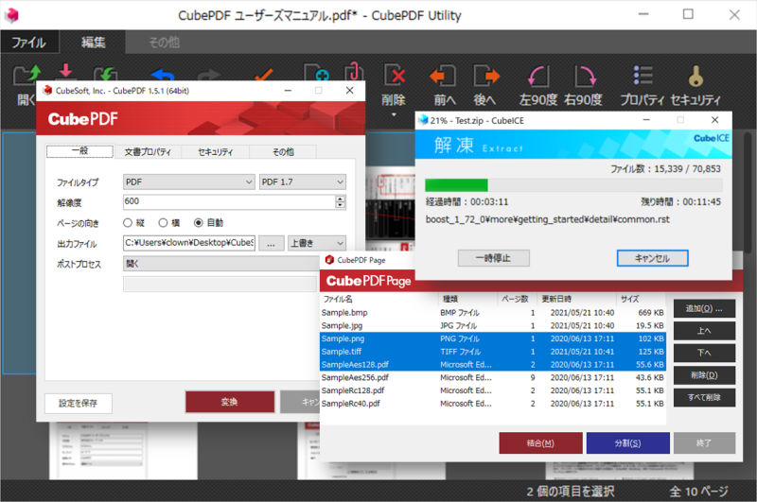Select 縦 page orientation radio button
This screenshot has height=502, width=757.
(128, 223)
